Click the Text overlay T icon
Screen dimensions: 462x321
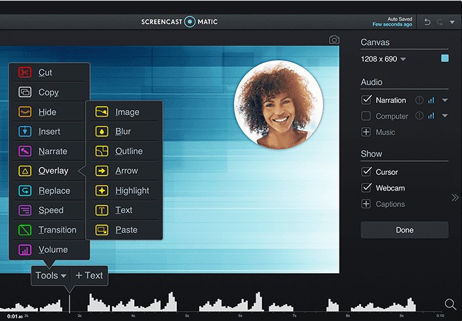click(x=102, y=210)
